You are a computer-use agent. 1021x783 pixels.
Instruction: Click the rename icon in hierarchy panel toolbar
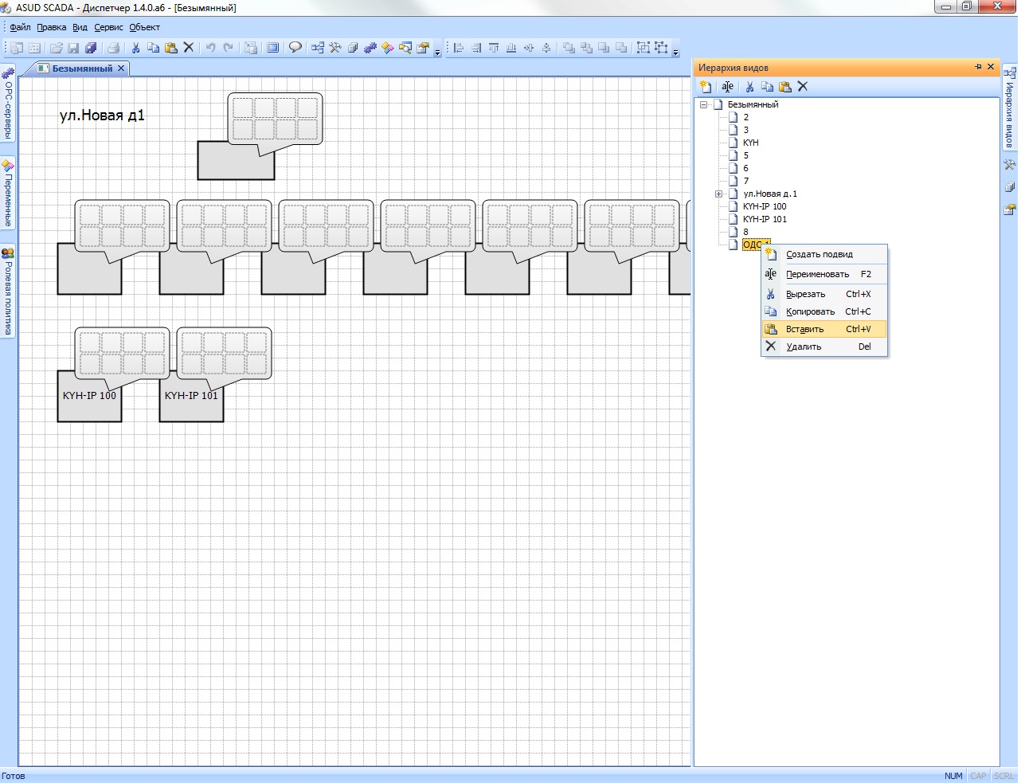[727, 87]
